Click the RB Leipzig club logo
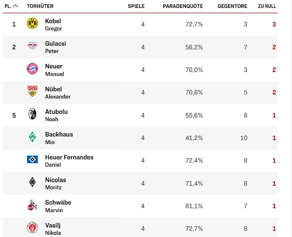292x237 pixels. pos(32,46)
